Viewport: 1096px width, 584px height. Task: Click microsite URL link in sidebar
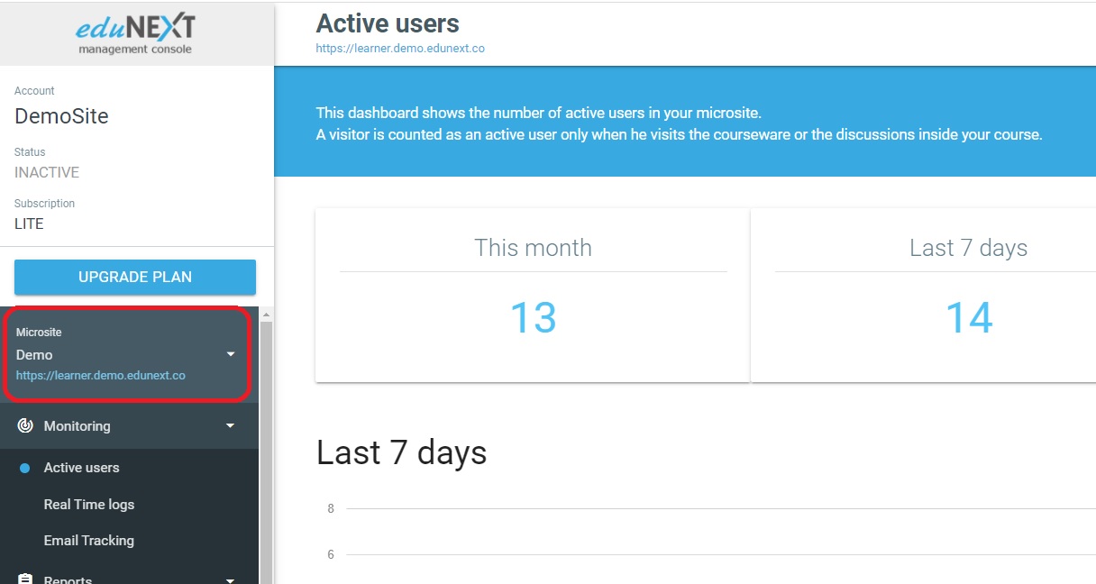(x=101, y=375)
